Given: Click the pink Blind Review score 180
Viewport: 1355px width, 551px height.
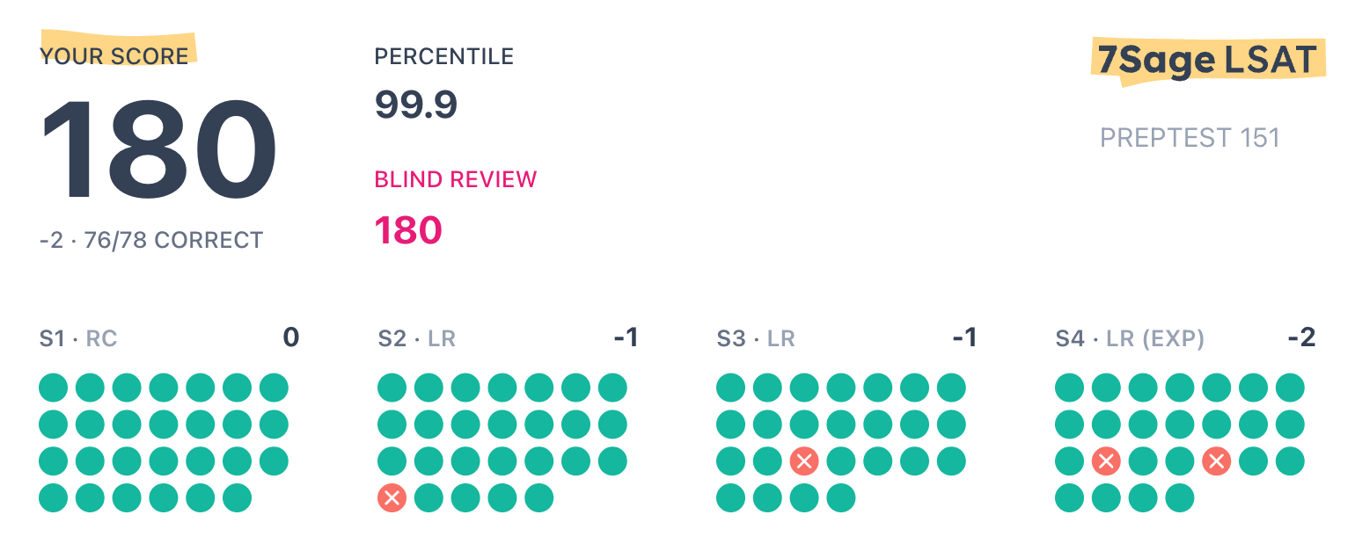Looking at the screenshot, I should pyautogui.click(x=408, y=230).
